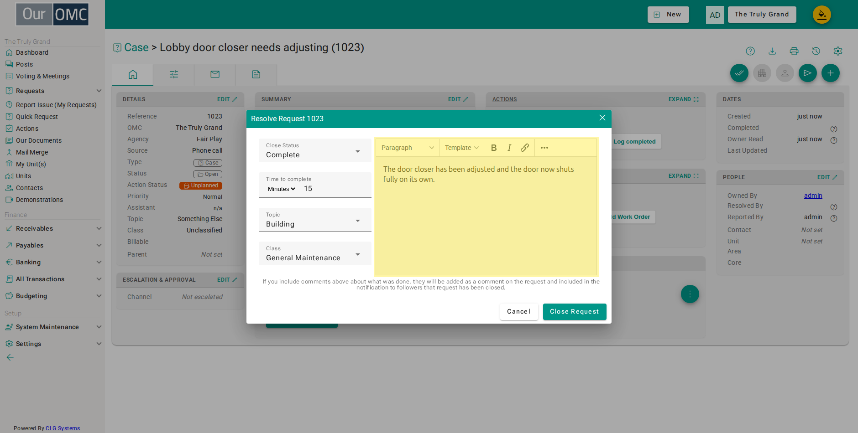
Task: Open the Class dropdown showing General Maintenance
Action: click(x=315, y=253)
